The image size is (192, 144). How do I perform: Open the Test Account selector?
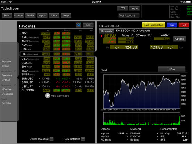[x=129, y=16]
